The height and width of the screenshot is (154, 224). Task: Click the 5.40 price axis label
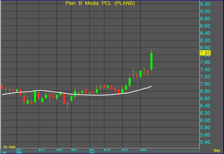[205, 142]
